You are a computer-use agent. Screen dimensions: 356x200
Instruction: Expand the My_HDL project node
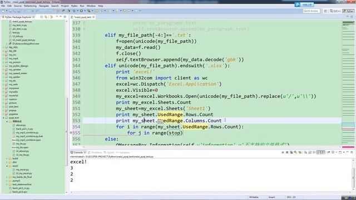pyautogui.click(x=3, y=47)
